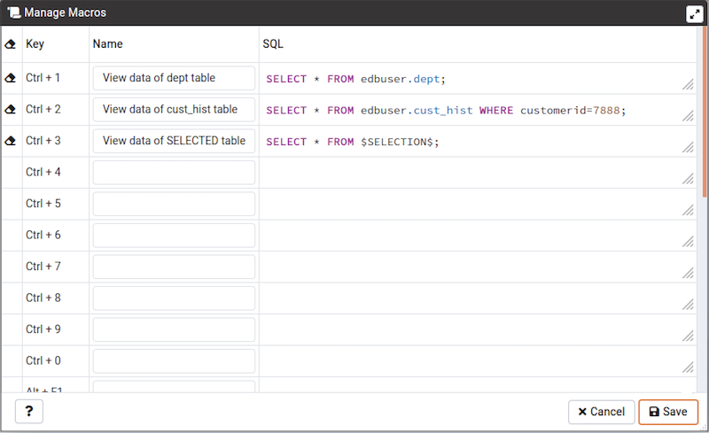The height and width of the screenshot is (433, 709).
Task: Click resize handle of Ctrl + 0 SQL box
Action: (688, 367)
